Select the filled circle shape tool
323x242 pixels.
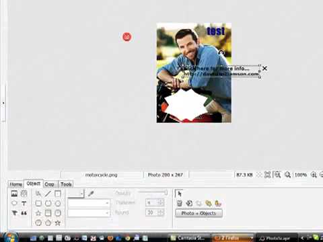point(38,223)
